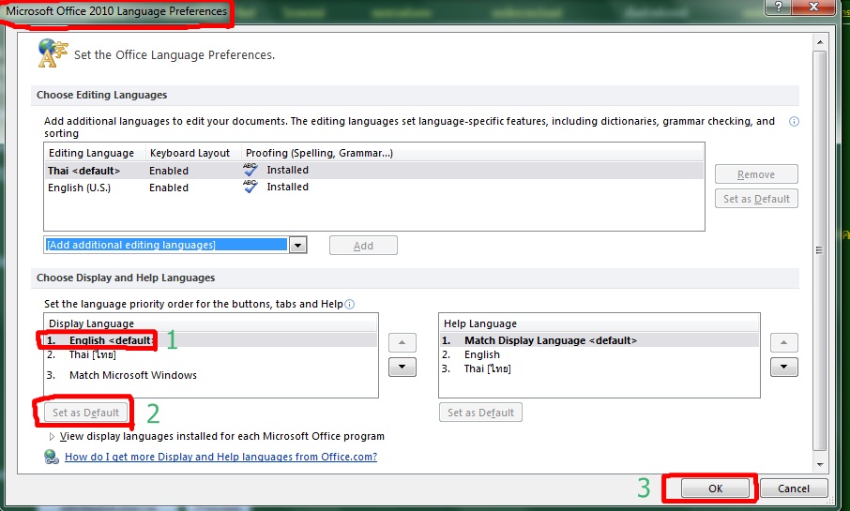This screenshot has height=511, width=850.
Task: Click the info icon after 'tabs and Help'
Action: coord(350,304)
